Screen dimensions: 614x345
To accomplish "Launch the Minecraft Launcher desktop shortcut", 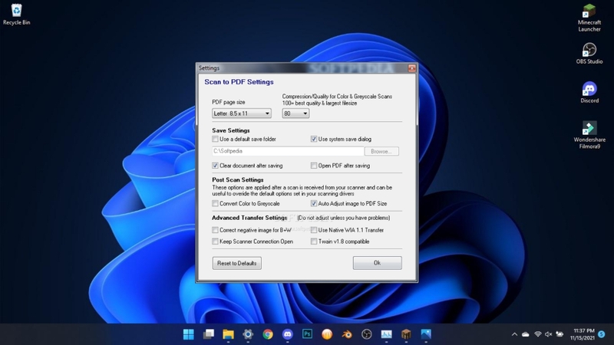I will 589,18.
